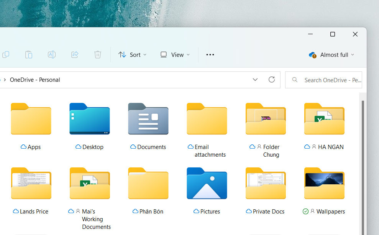
Task: Open the See more ellipsis menu
Action: point(210,55)
